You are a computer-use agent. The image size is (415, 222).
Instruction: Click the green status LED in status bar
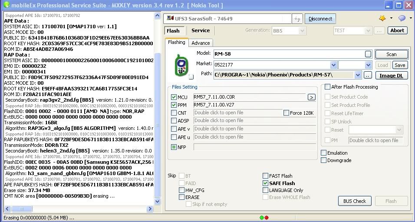[x=262, y=217]
